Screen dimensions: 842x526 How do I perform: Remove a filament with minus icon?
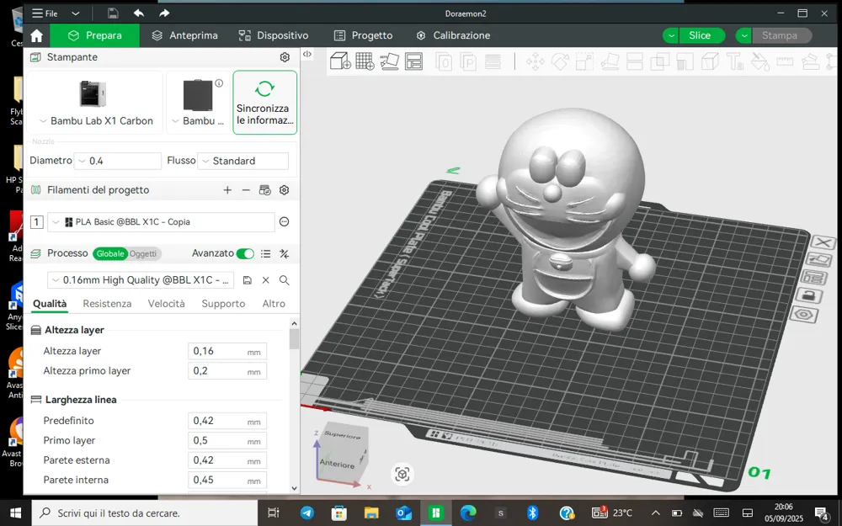[x=246, y=190]
